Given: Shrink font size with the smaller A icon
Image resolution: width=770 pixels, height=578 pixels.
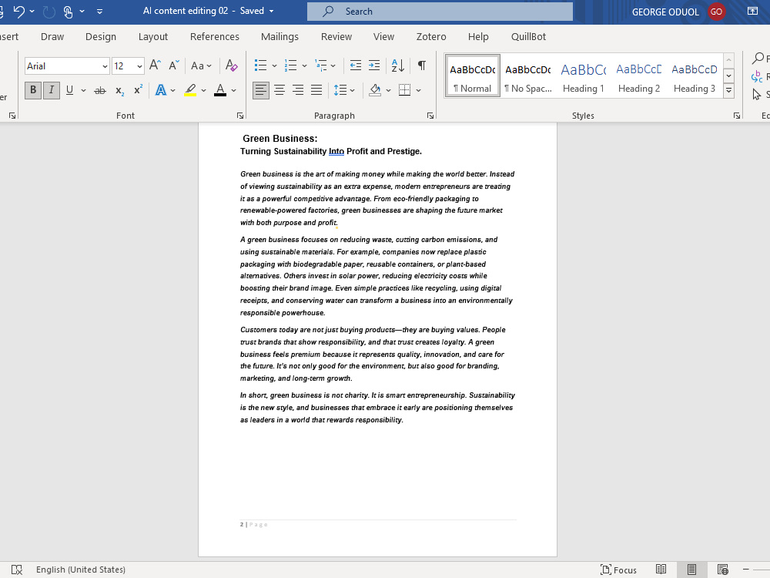Looking at the screenshot, I should (x=174, y=66).
